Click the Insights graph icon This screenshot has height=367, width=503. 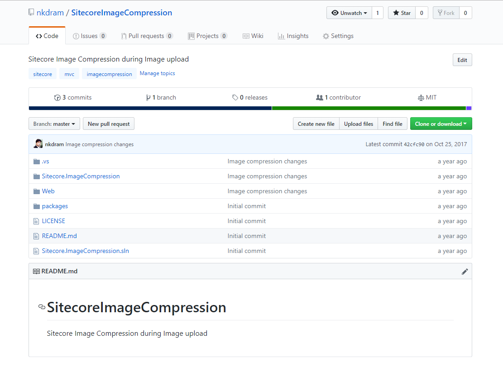coord(281,36)
